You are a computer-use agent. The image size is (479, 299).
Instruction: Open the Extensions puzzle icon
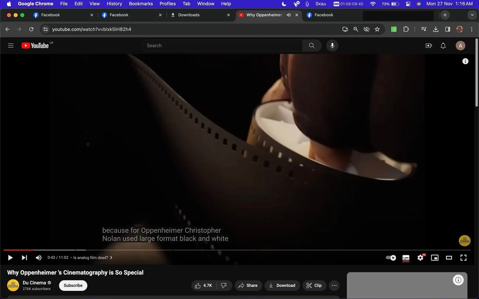pyautogui.click(x=406, y=29)
